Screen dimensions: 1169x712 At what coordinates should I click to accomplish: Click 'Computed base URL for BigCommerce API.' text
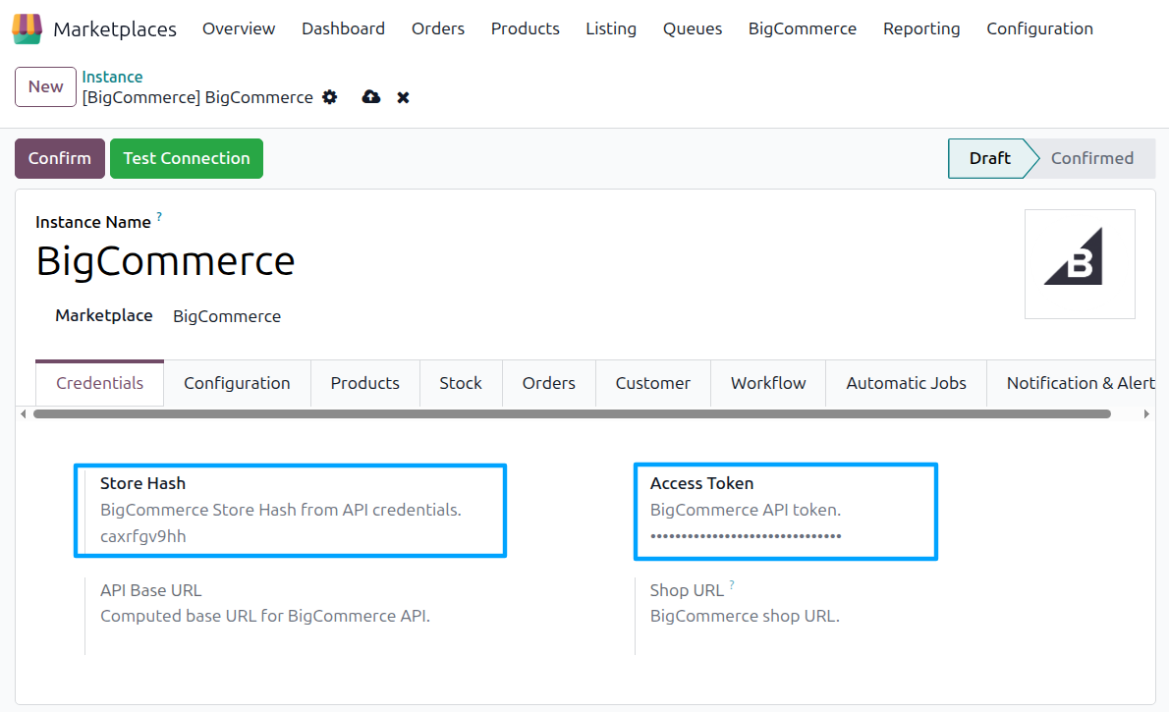tap(264, 616)
